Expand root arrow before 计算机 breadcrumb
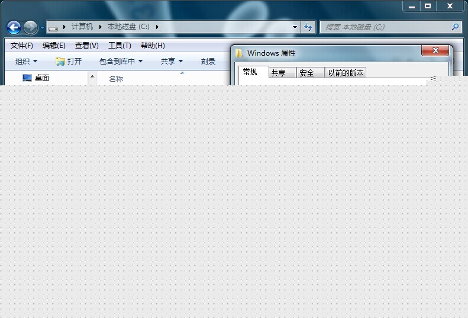Screen dimensions: 468x318 [x=64, y=27]
